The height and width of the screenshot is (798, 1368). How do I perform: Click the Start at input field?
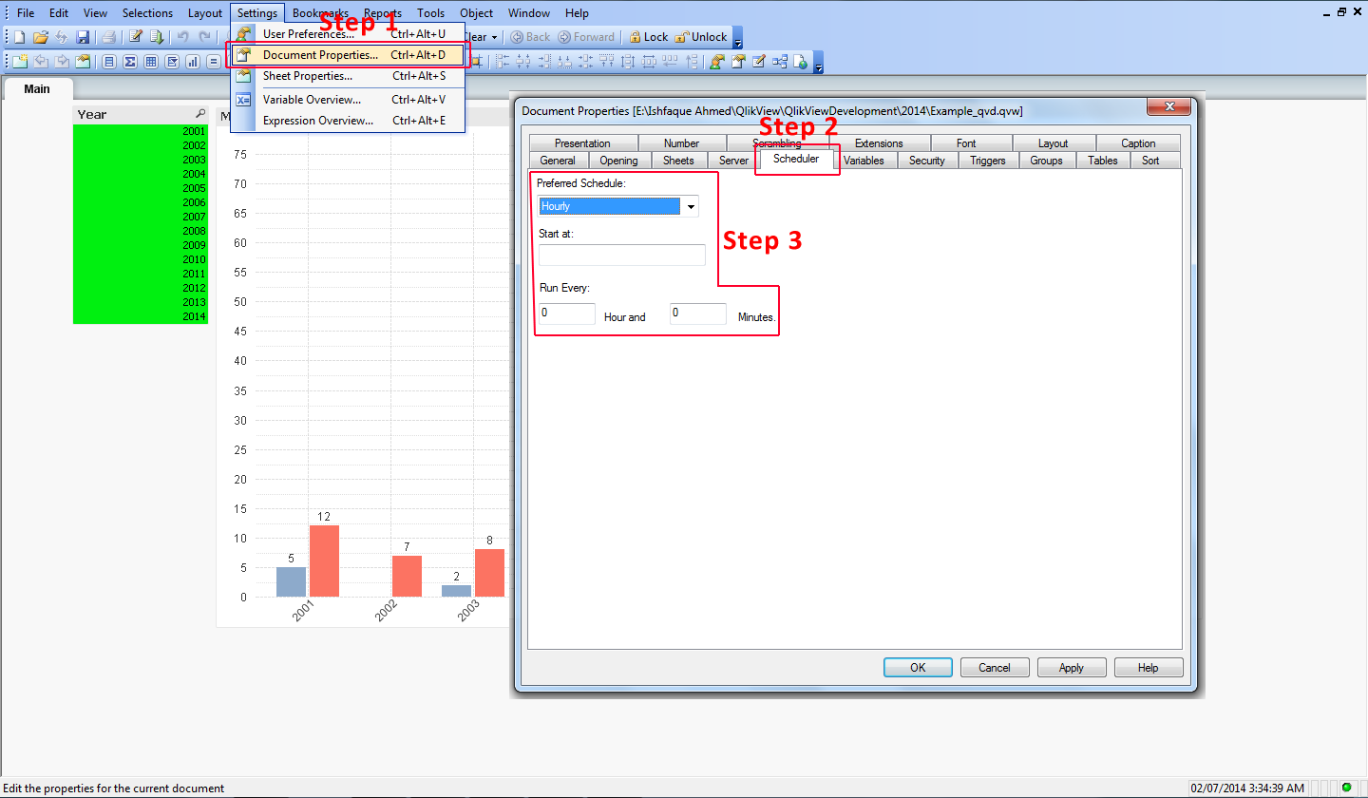coord(622,255)
